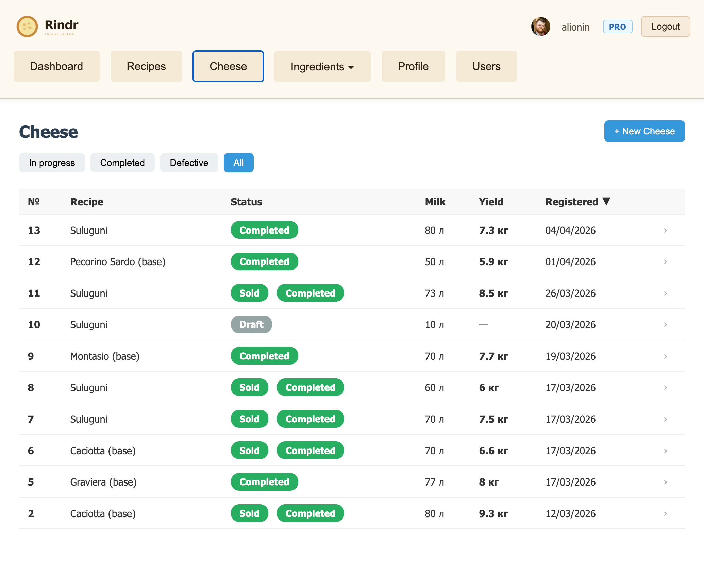Enable the Defective filter

click(189, 163)
